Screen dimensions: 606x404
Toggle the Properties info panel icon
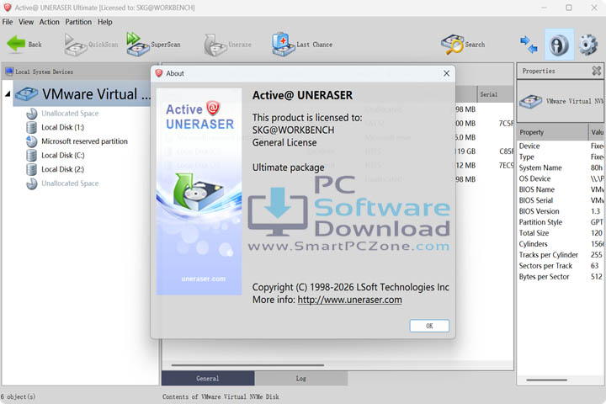[x=559, y=45]
